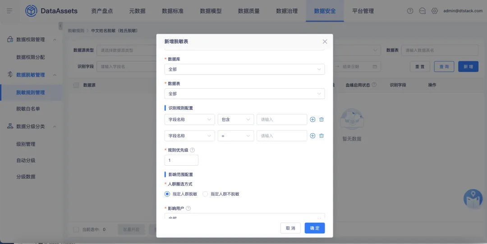Focus the 识别字段 search field
This screenshot has width=487, height=244.
pos(126,67)
